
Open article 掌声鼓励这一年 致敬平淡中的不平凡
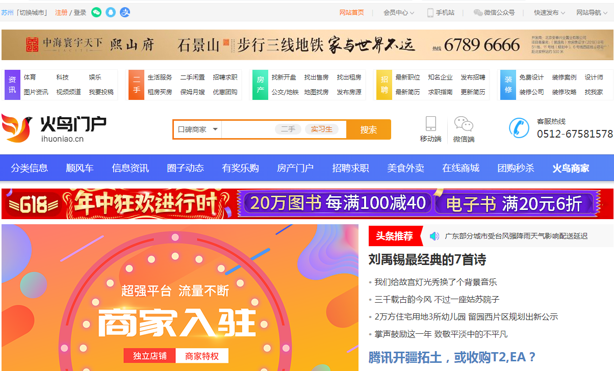(441, 334)
